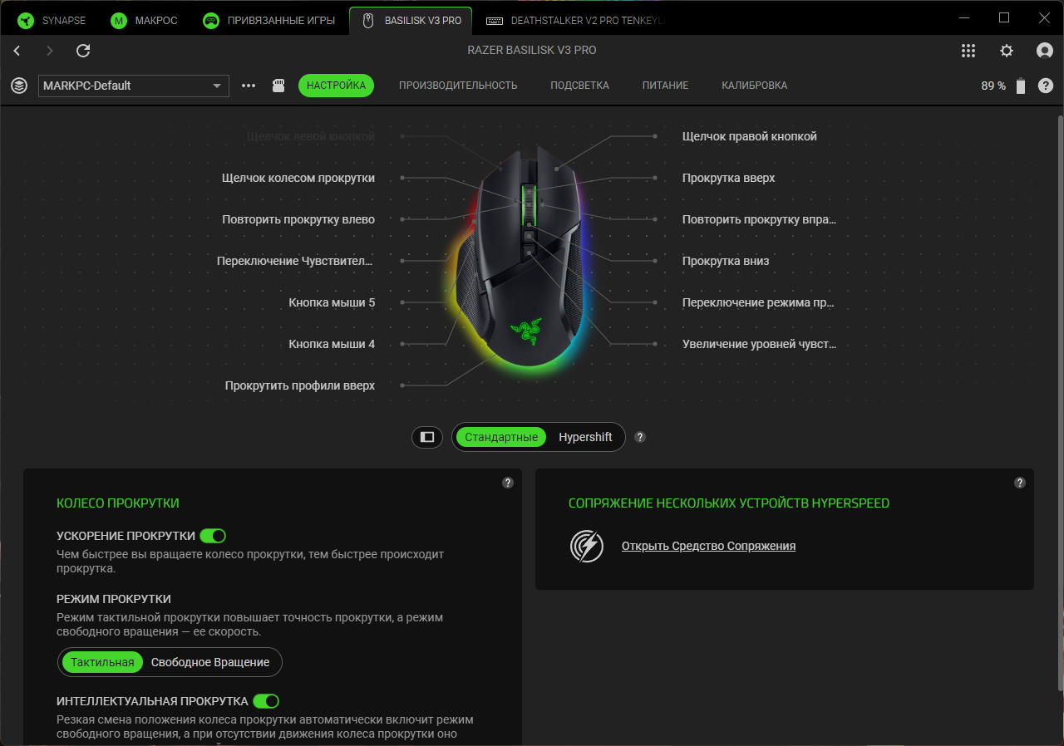Screen dimensions: 1064x746
Task: Edit the Прокрутка вниз assignment
Action: [726, 261]
